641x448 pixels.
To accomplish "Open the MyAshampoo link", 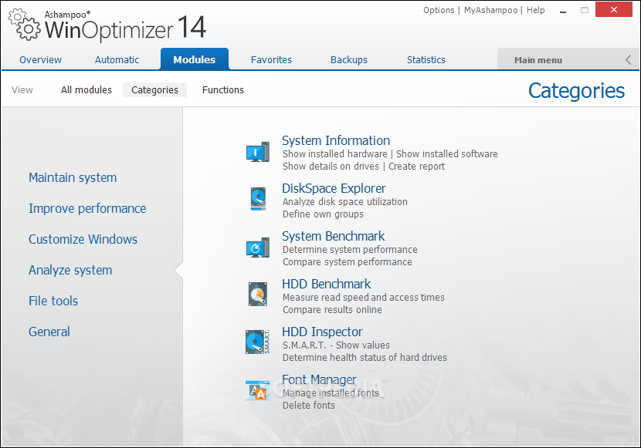I will point(490,10).
